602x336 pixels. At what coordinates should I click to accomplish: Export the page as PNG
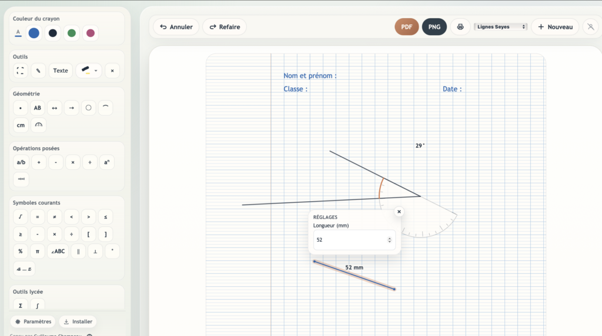coord(434,27)
